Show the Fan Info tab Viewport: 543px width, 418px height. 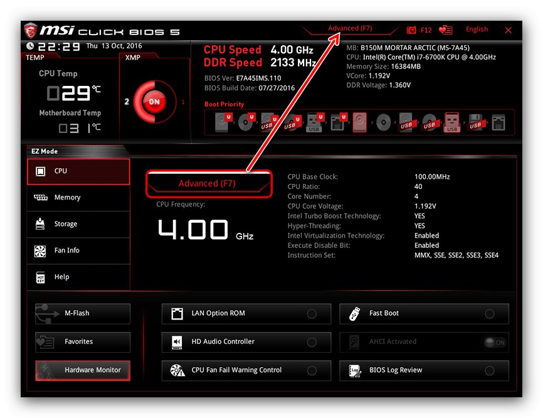pos(78,250)
